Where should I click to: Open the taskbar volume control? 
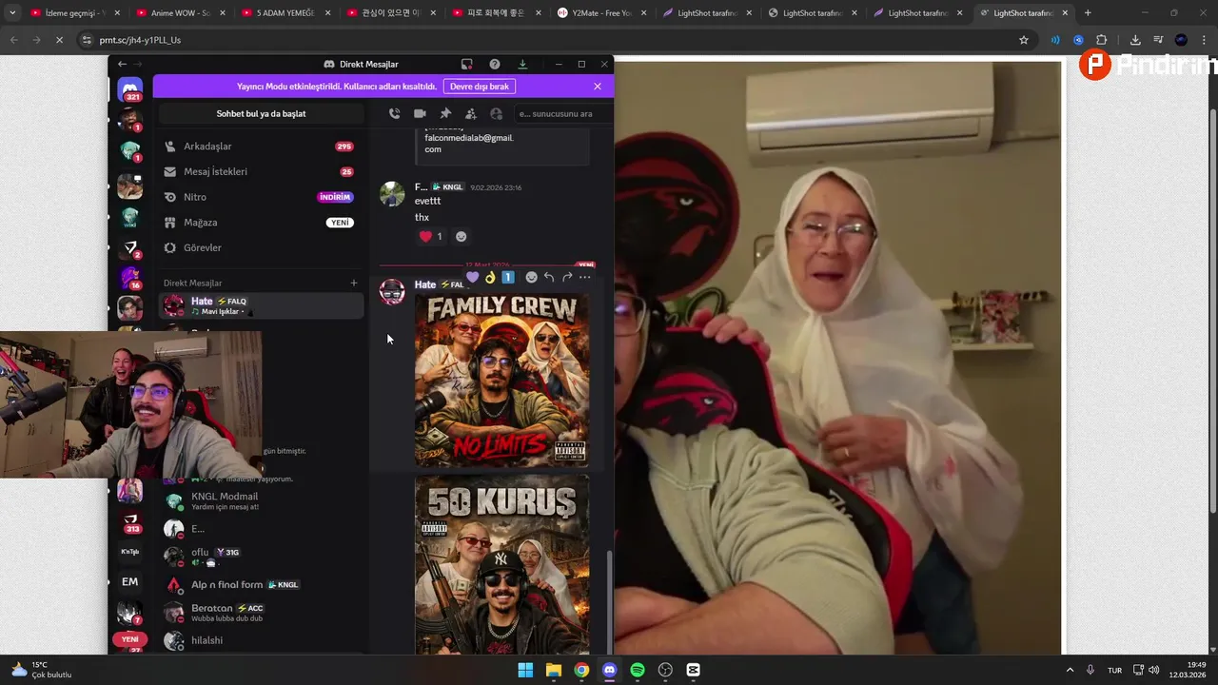1153,670
